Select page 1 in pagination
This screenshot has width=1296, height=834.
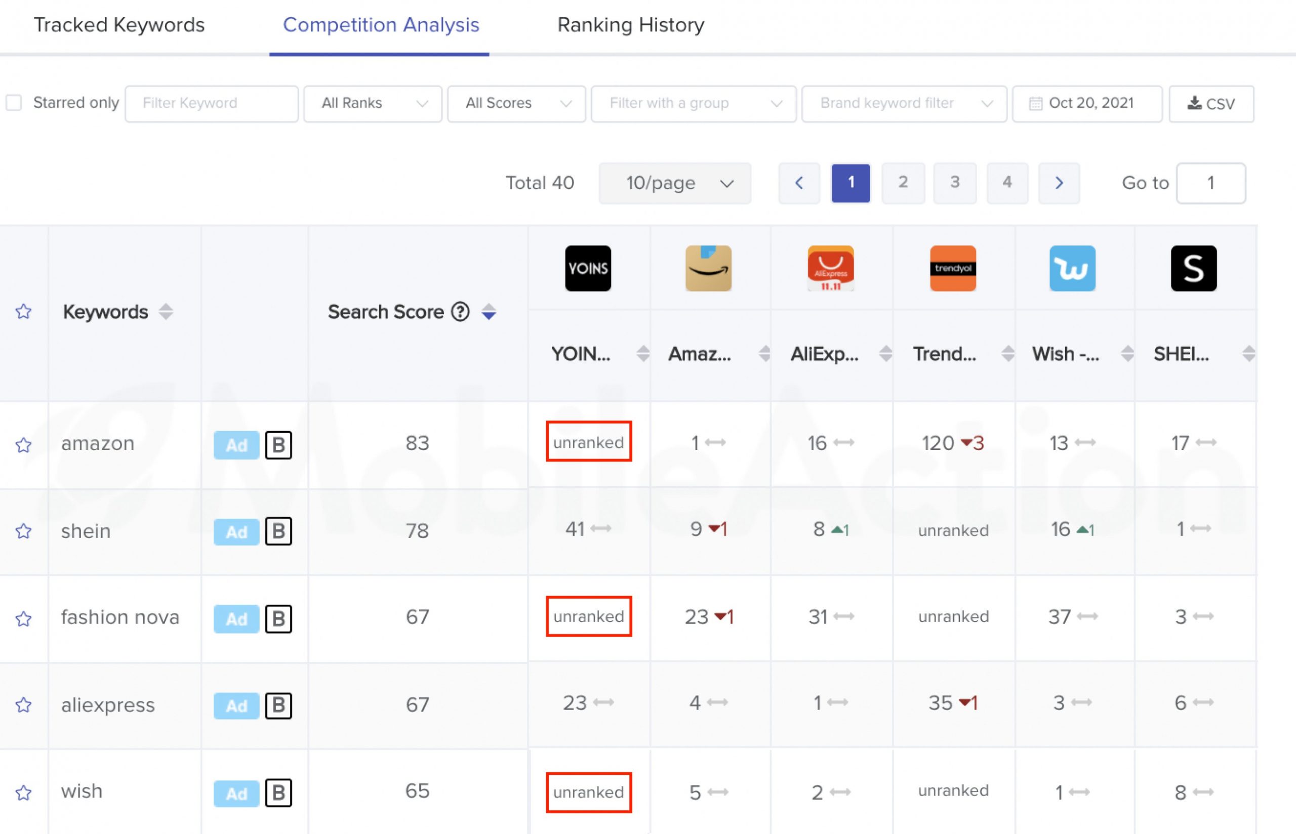coord(851,183)
